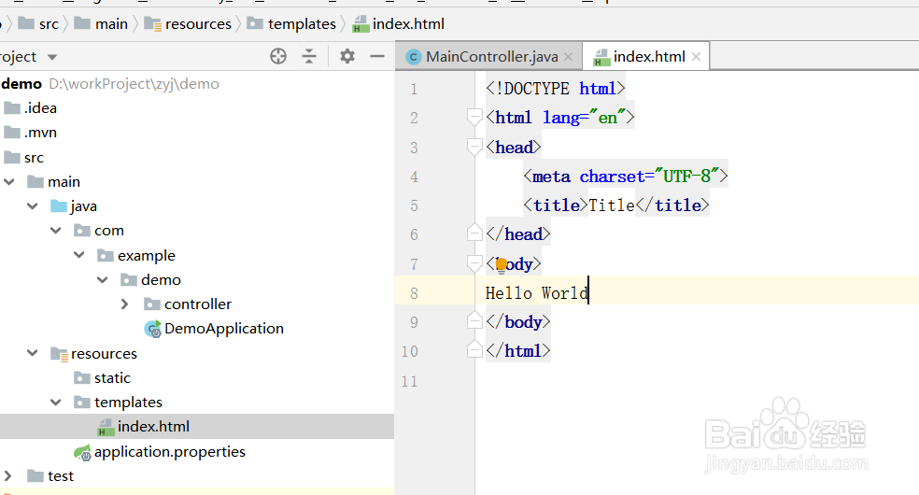Collapse the resources folder arrow

click(x=33, y=354)
